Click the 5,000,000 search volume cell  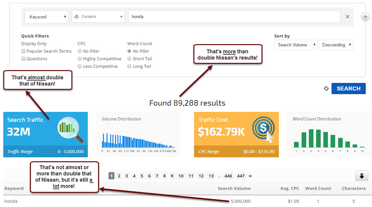point(240,201)
